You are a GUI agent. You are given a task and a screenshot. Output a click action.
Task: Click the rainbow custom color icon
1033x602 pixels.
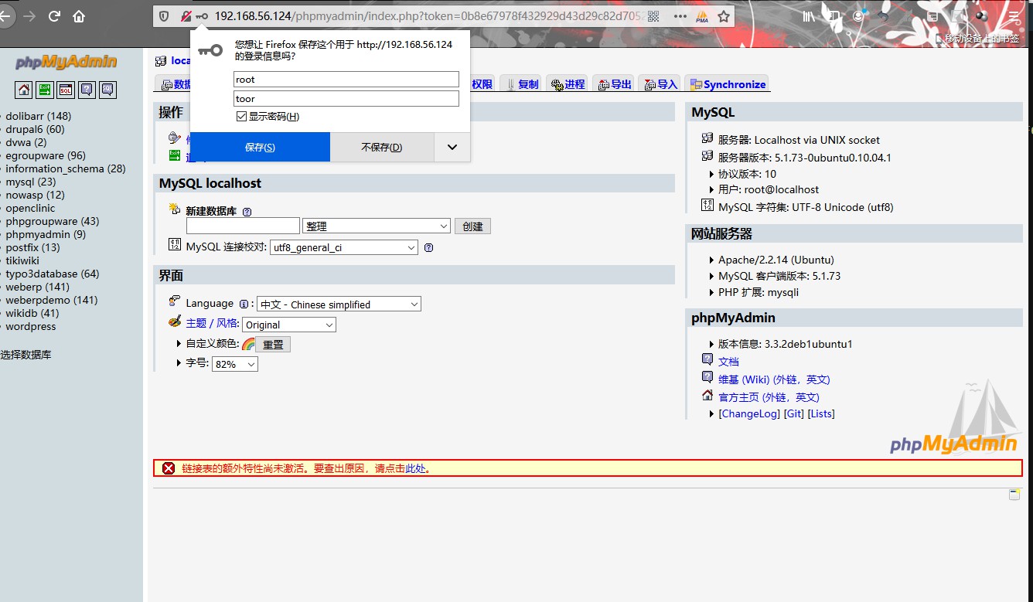[248, 344]
